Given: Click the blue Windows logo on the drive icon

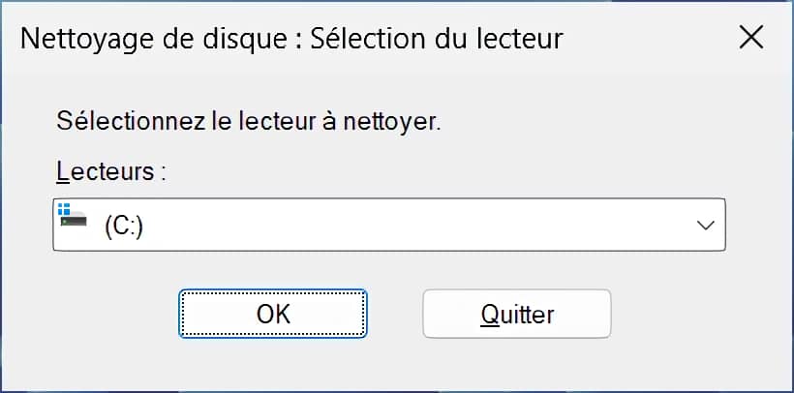Looking at the screenshot, I should 64,209.
